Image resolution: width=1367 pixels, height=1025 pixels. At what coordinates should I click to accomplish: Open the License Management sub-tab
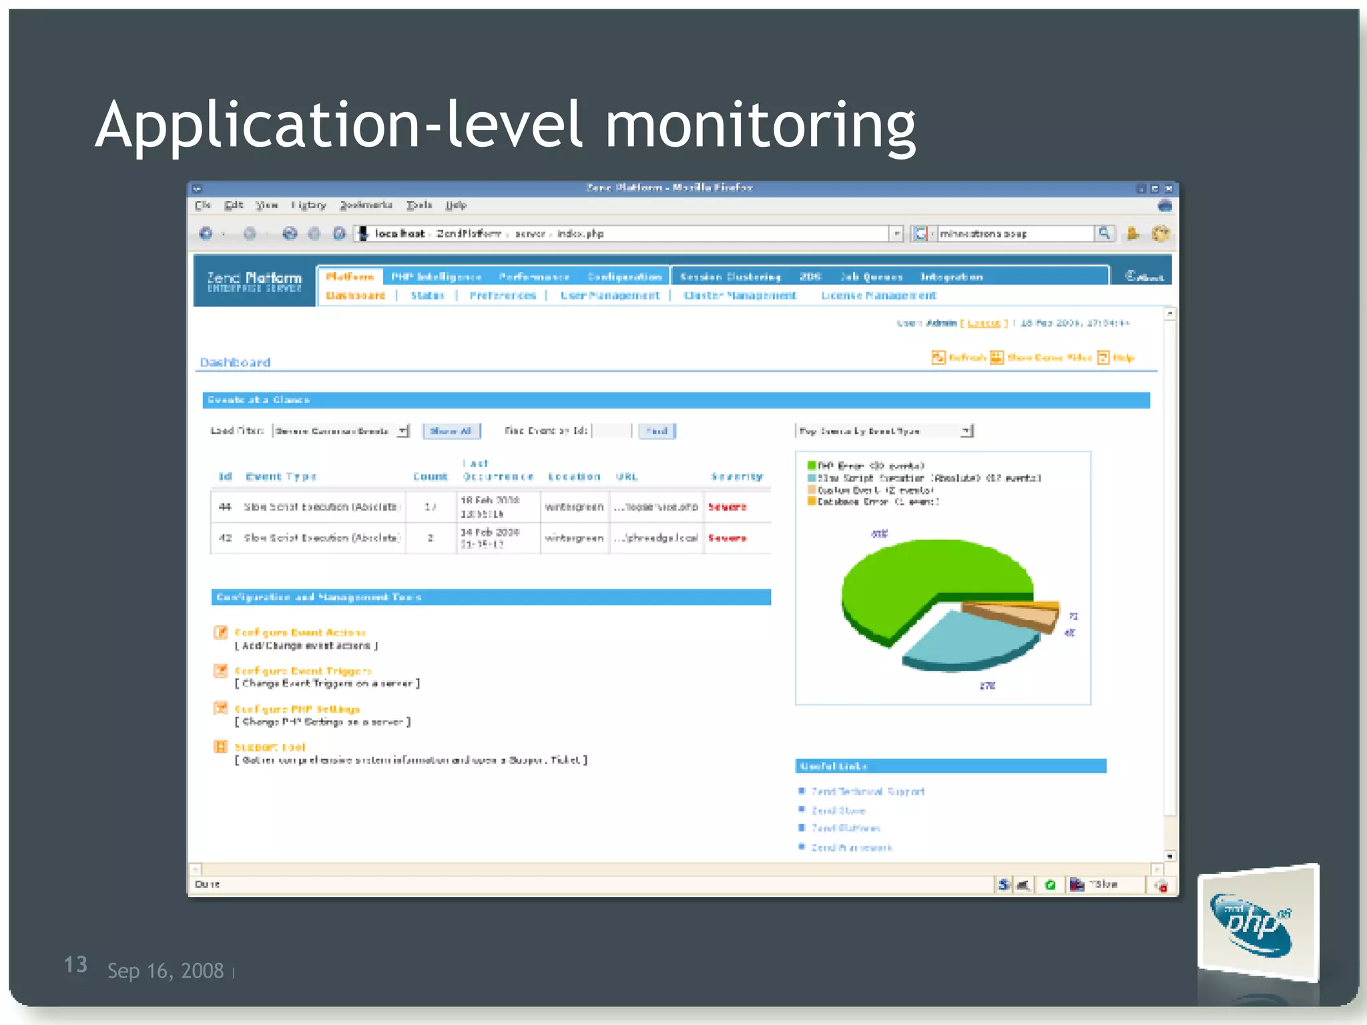click(x=878, y=295)
